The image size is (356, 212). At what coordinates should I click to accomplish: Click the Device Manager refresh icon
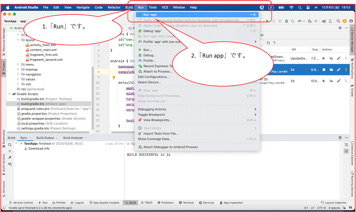pos(268,43)
